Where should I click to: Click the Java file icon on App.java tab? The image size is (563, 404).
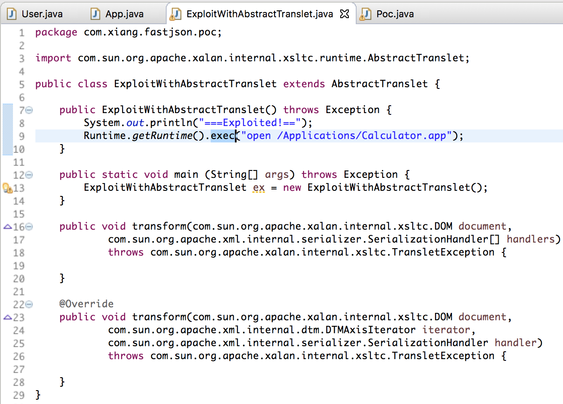(x=95, y=14)
